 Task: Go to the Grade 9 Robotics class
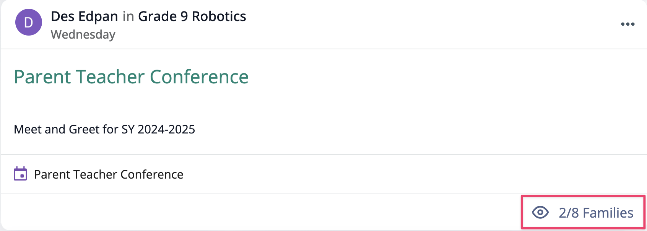tap(192, 16)
